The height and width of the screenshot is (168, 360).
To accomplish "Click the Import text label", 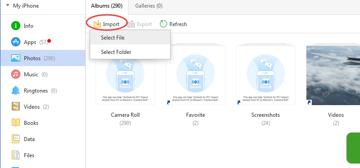I will tap(111, 24).
